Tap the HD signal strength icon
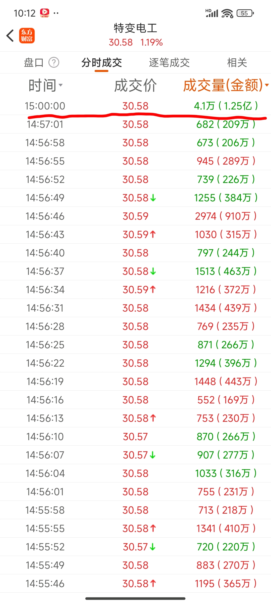 [x=212, y=13]
